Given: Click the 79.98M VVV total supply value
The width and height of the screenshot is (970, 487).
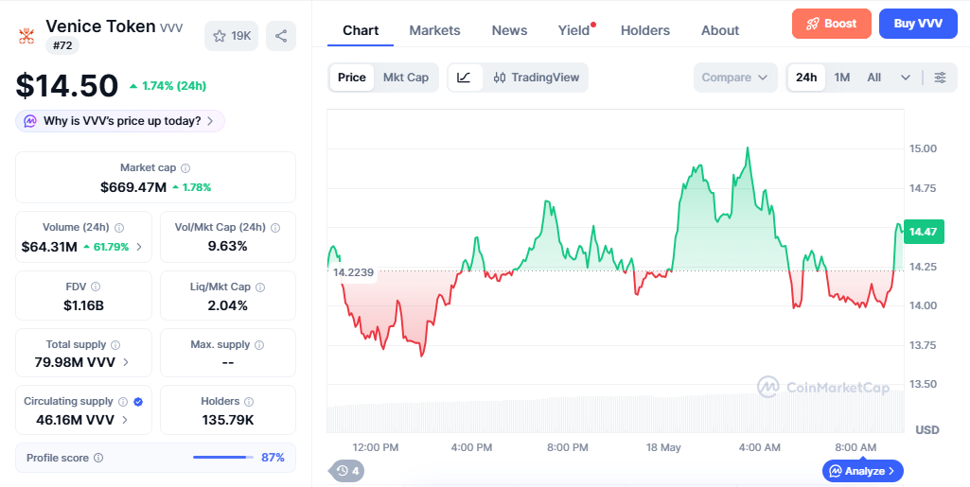Looking at the screenshot, I should tap(75, 362).
